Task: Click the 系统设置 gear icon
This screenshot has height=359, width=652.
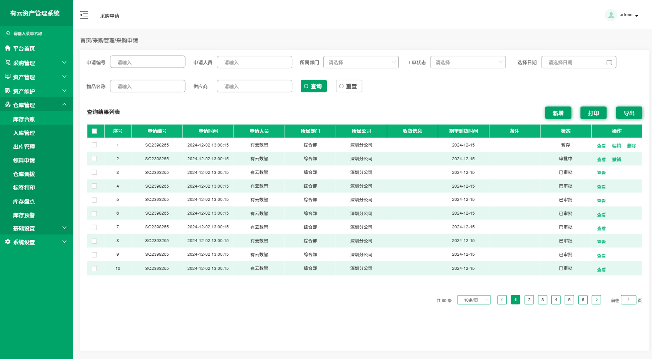Action: [8, 242]
